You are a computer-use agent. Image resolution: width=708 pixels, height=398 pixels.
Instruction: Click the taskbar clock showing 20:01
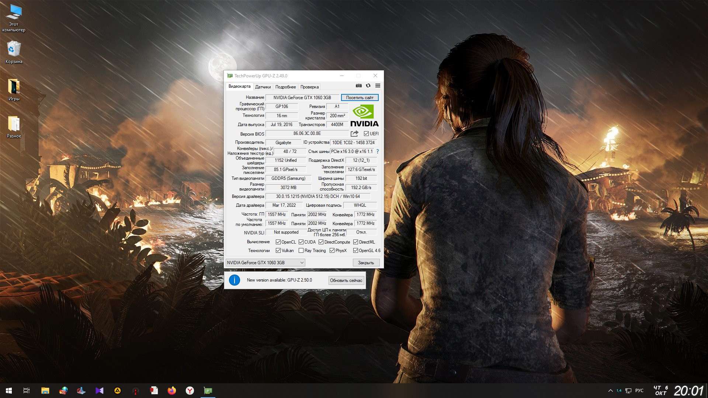[689, 391]
